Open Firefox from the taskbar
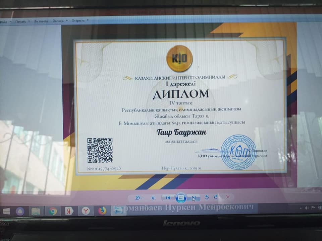This screenshot has width=322, height=241. pos(102,211)
